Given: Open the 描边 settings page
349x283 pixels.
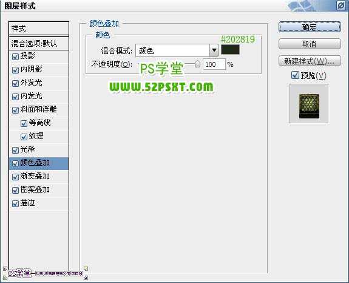Looking at the screenshot, I should coord(27,203).
